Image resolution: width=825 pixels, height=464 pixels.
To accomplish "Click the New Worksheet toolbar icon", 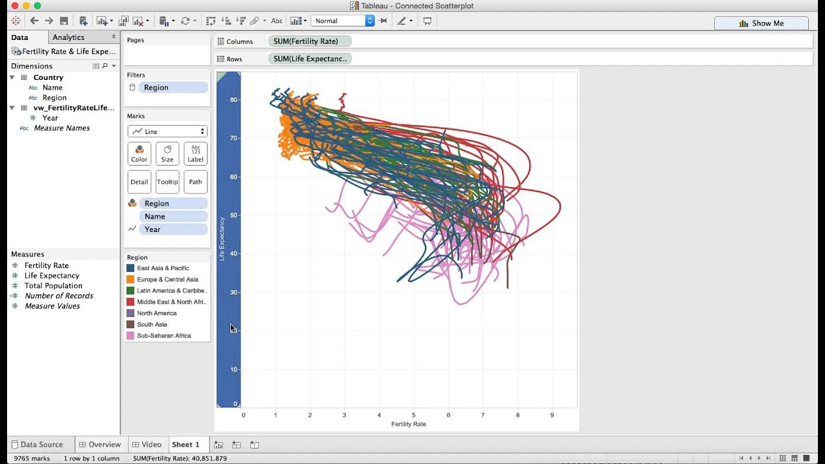I will pos(101,21).
